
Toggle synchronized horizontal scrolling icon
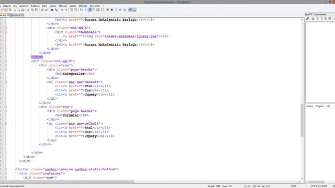point(75,10)
